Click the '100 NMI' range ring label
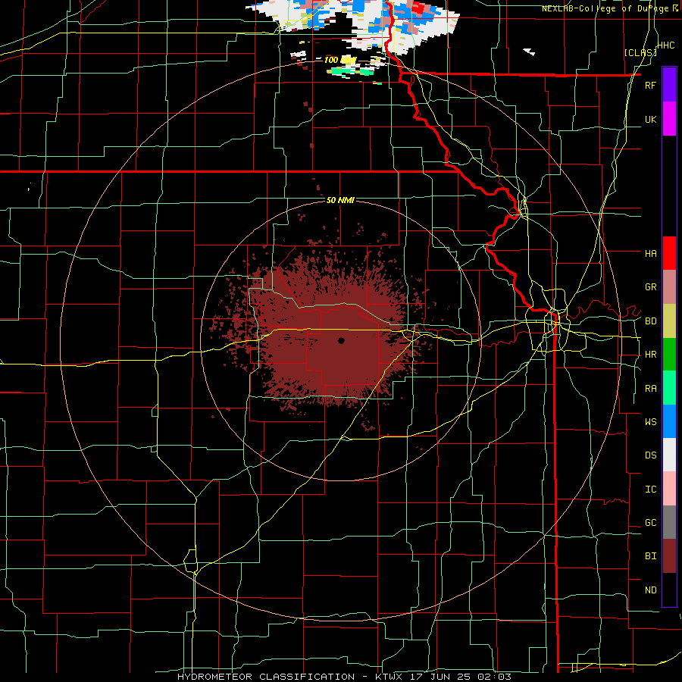This screenshot has width=682, height=682. [340, 60]
